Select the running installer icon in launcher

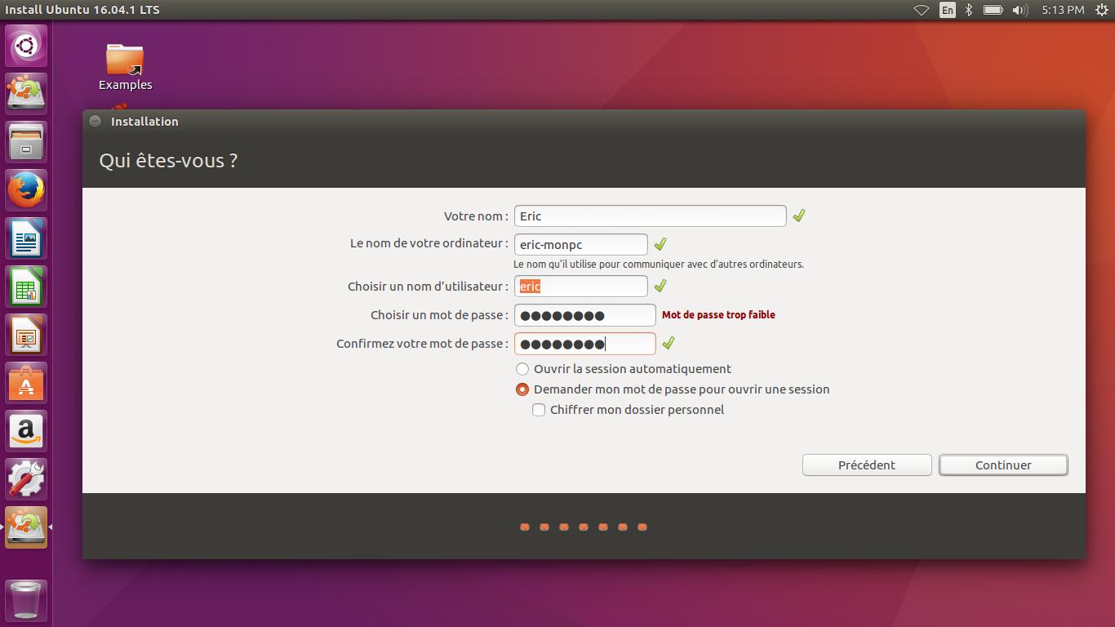click(26, 527)
